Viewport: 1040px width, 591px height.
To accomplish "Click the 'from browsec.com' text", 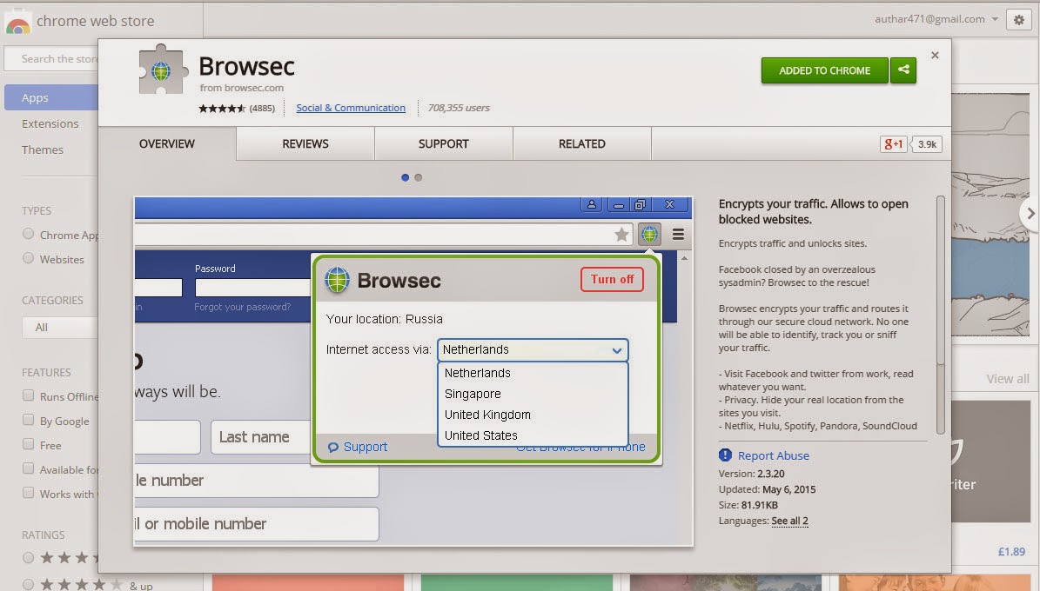I will [x=241, y=88].
